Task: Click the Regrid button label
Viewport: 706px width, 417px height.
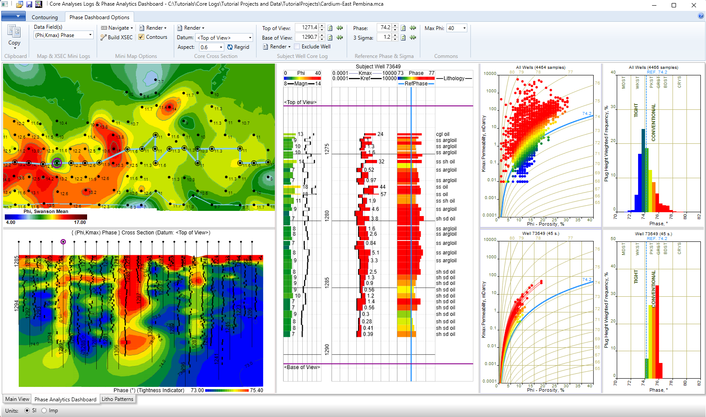Action: pos(242,47)
